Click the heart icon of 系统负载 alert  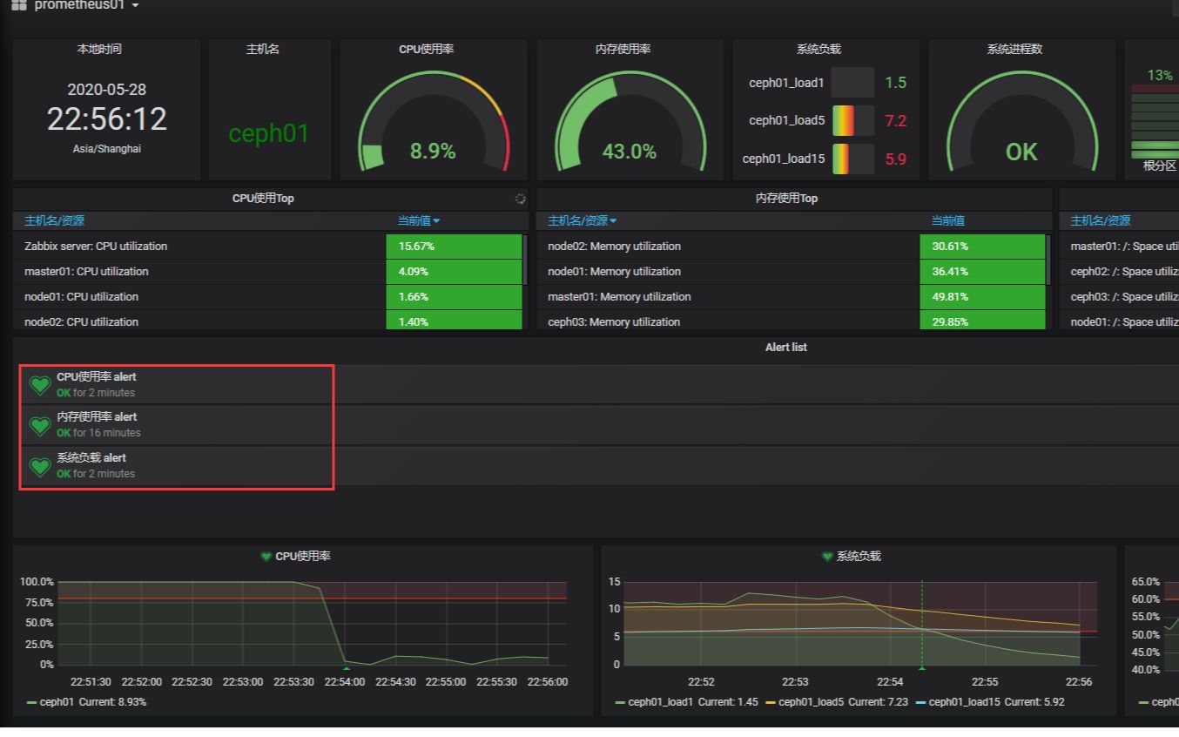coord(40,466)
